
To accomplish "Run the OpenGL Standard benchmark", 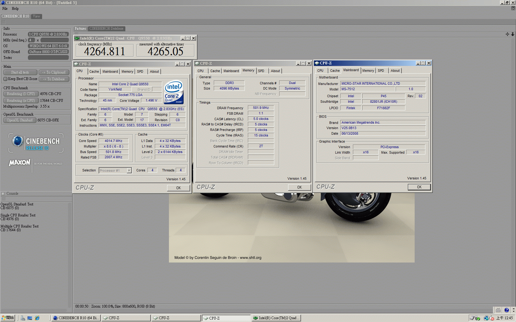I will 20,120.
